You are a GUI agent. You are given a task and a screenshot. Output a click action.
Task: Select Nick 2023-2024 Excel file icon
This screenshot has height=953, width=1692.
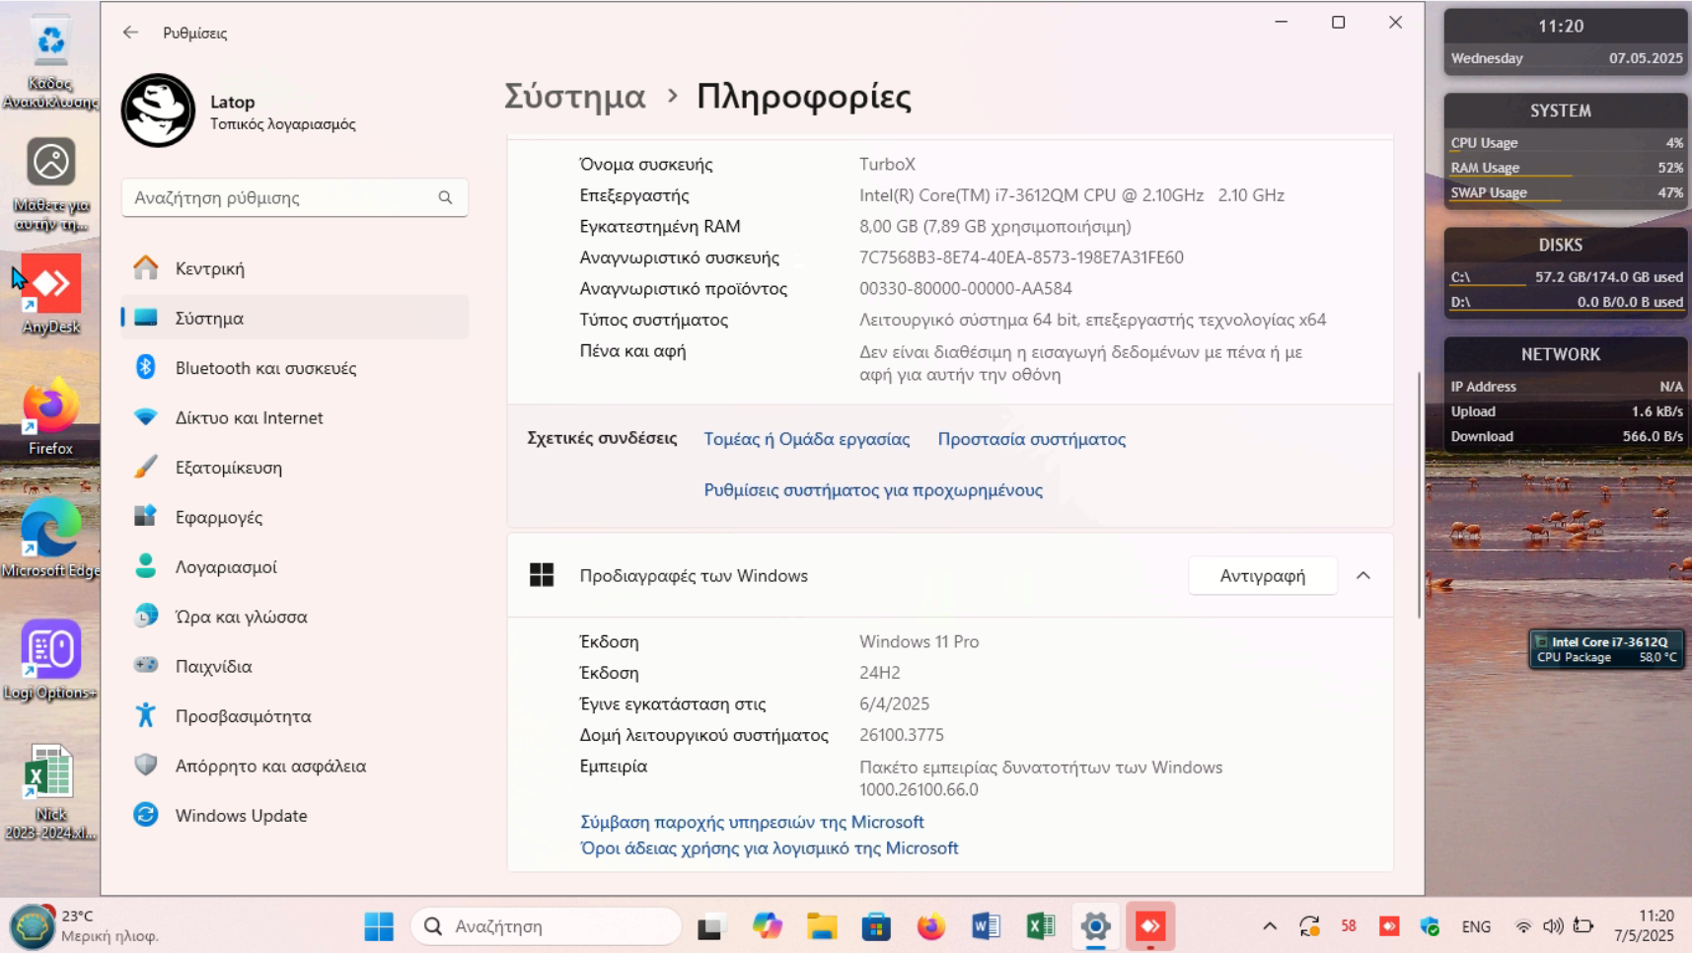(50, 792)
